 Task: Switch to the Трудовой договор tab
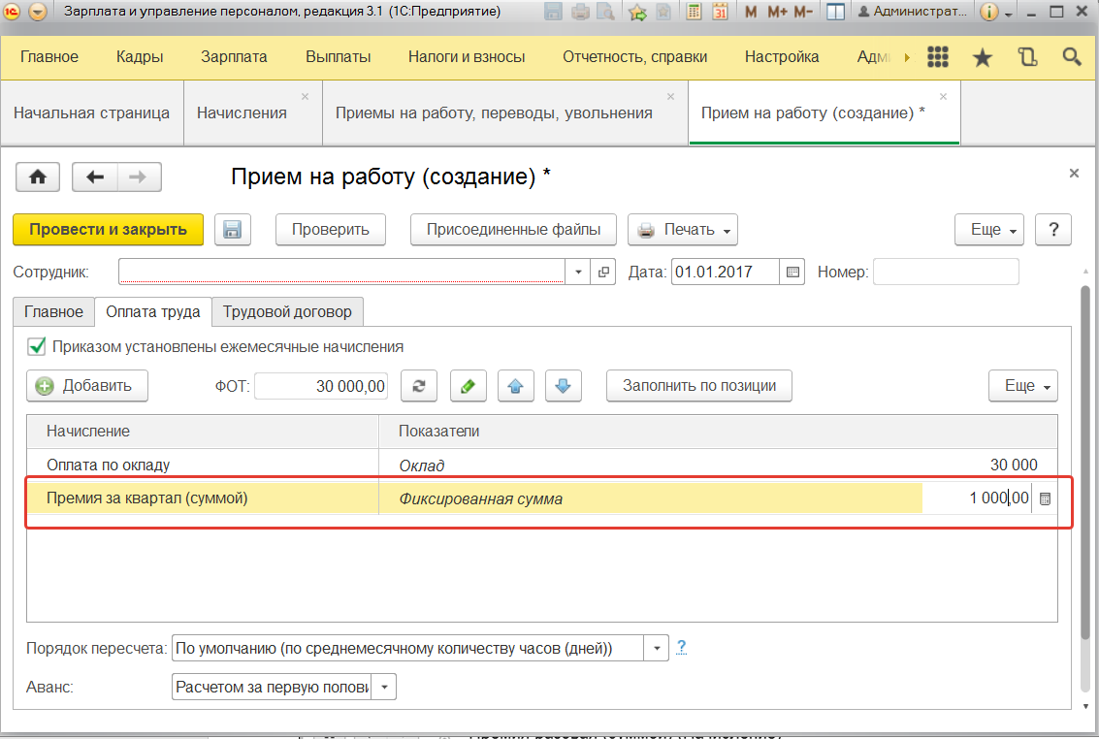[287, 312]
